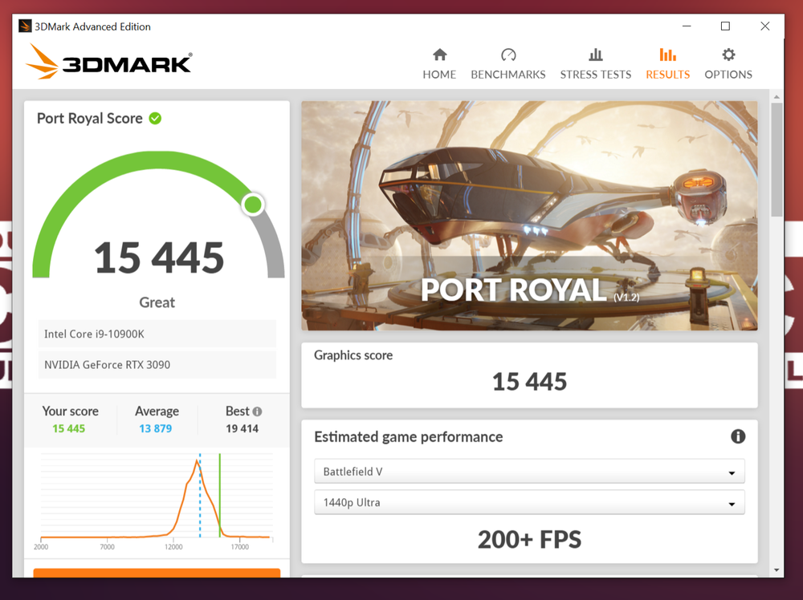Click the Results chart icon
Viewport: 803px width, 600px height.
(x=667, y=55)
